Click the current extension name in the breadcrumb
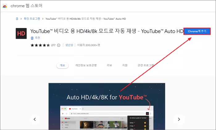 coord(86,19)
